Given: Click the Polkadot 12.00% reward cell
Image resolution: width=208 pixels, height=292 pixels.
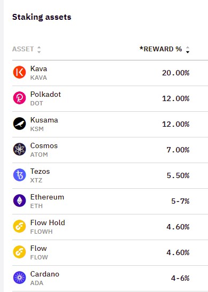Looking at the screenshot, I should pyautogui.click(x=176, y=98).
